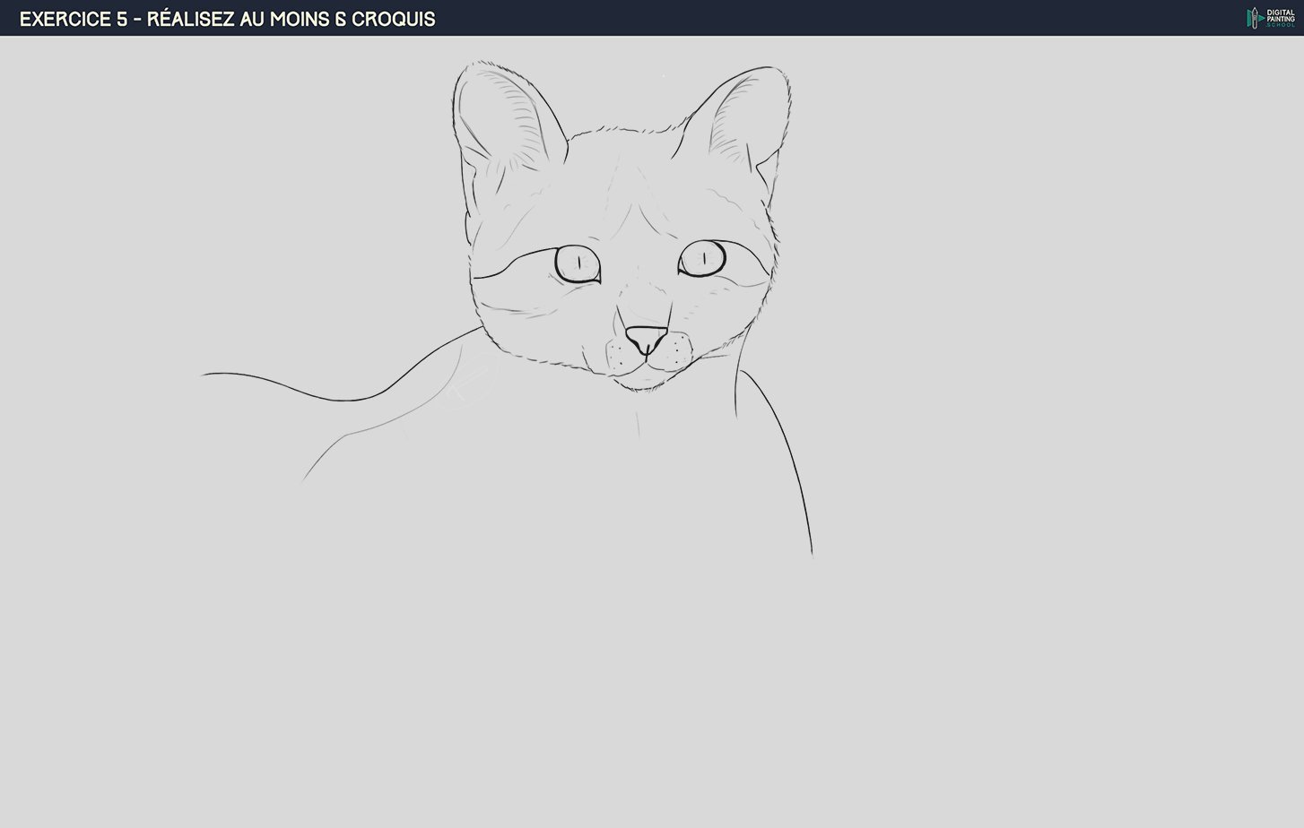The width and height of the screenshot is (1304, 828).
Task: Click the top-right corner branding area
Action: pyautogui.click(x=1268, y=18)
